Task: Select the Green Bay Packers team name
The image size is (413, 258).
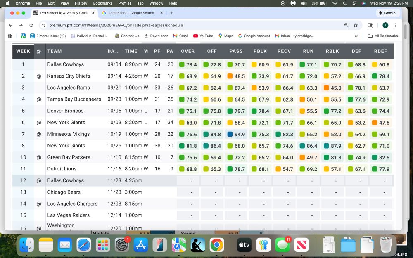Action: pos(69,157)
